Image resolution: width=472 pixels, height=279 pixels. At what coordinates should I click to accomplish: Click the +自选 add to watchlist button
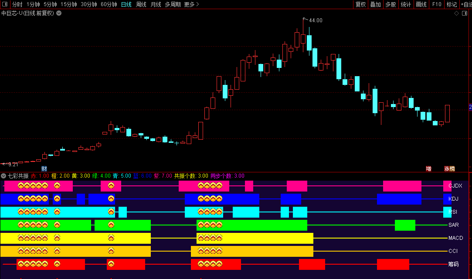point(466,4)
